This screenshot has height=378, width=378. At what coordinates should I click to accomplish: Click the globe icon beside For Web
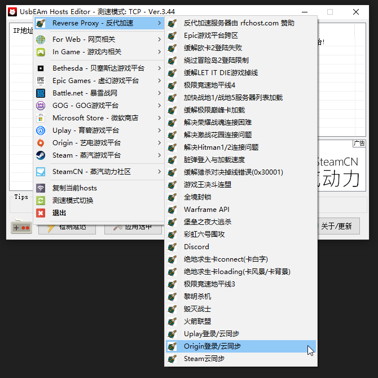tap(41, 40)
